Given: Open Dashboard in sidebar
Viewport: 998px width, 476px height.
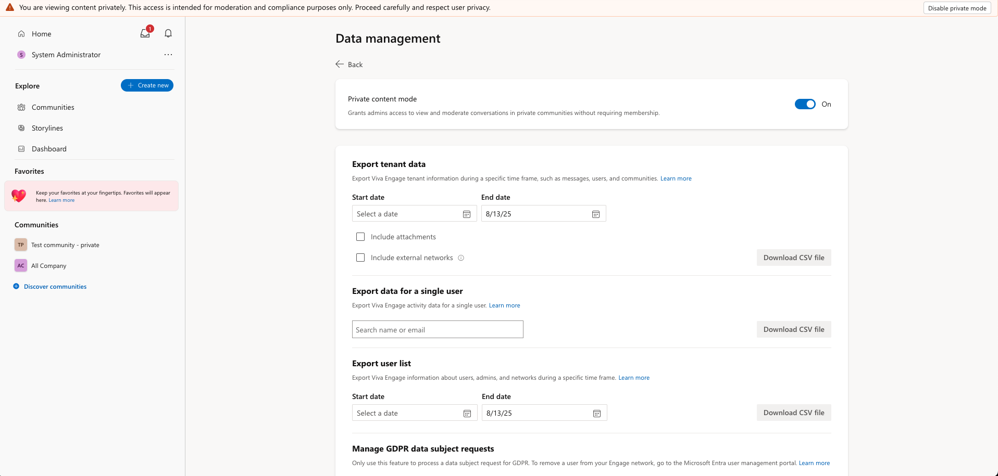Looking at the screenshot, I should (49, 149).
